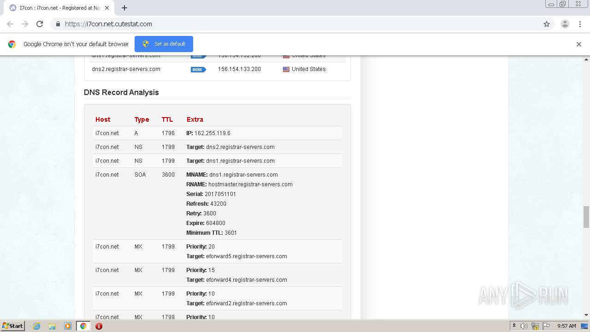The image size is (590, 332).
Task: Click the Serial: 2017051101 line
Action: pyautogui.click(x=211, y=194)
